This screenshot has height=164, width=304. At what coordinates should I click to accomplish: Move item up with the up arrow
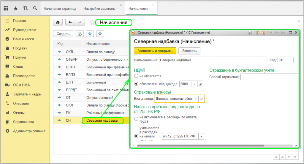coord(90,34)
